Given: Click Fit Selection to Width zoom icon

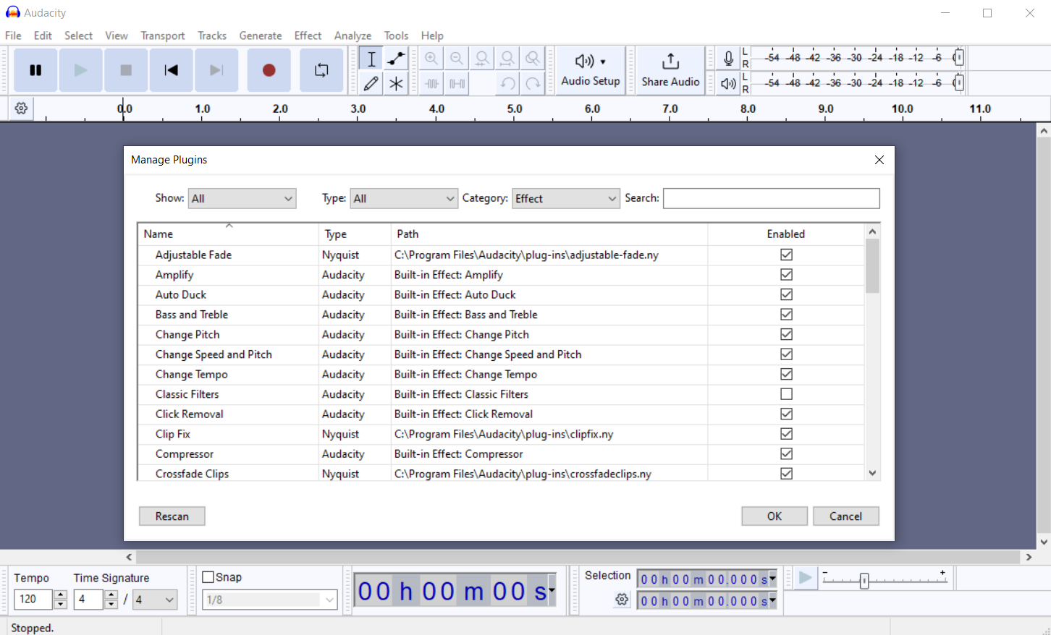Looking at the screenshot, I should [x=482, y=59].
